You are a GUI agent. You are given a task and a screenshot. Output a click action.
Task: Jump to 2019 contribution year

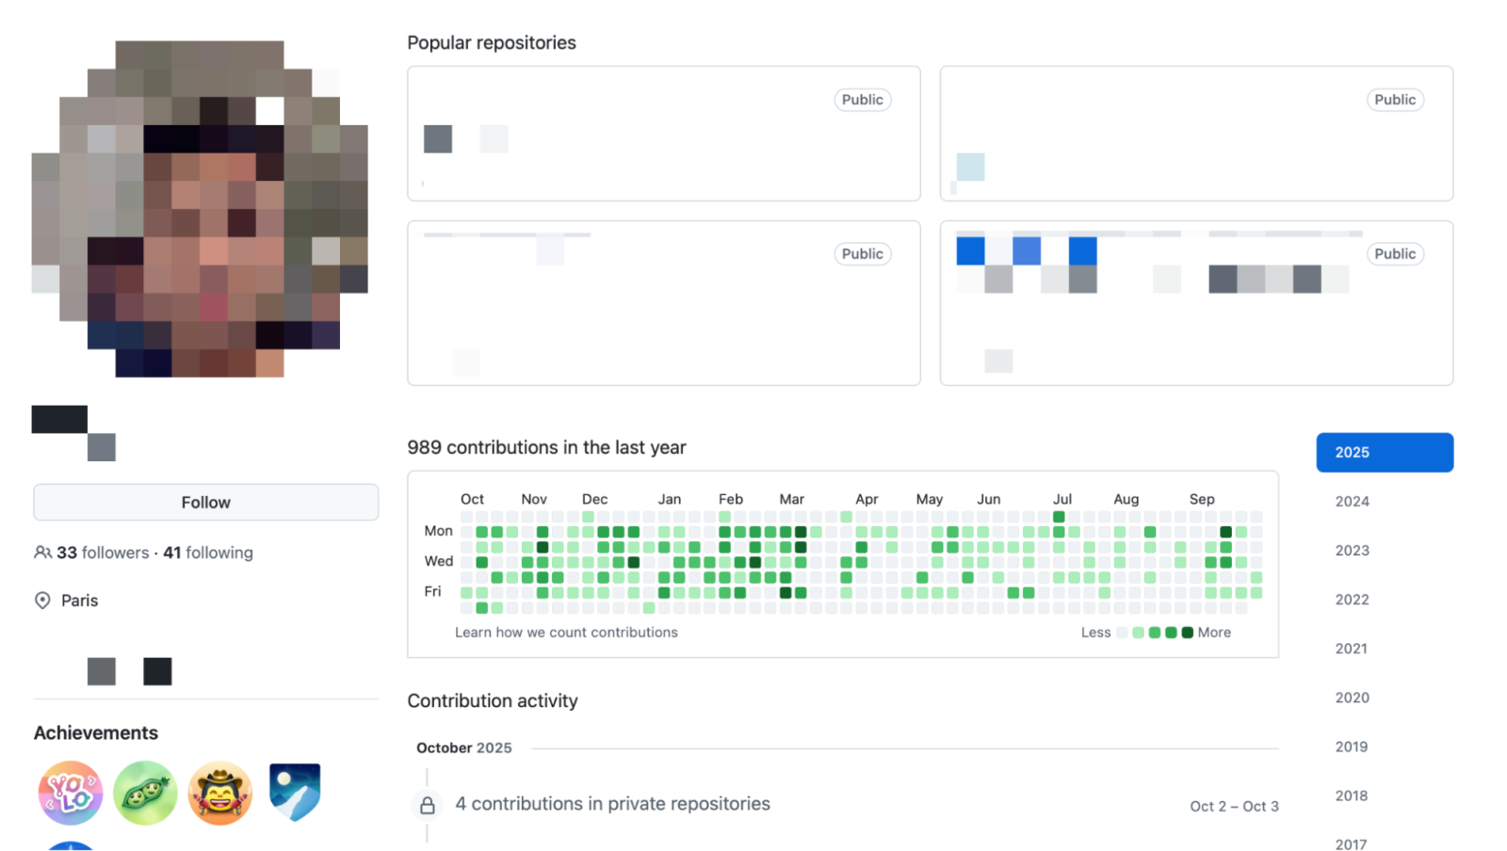pos(1351,747)
